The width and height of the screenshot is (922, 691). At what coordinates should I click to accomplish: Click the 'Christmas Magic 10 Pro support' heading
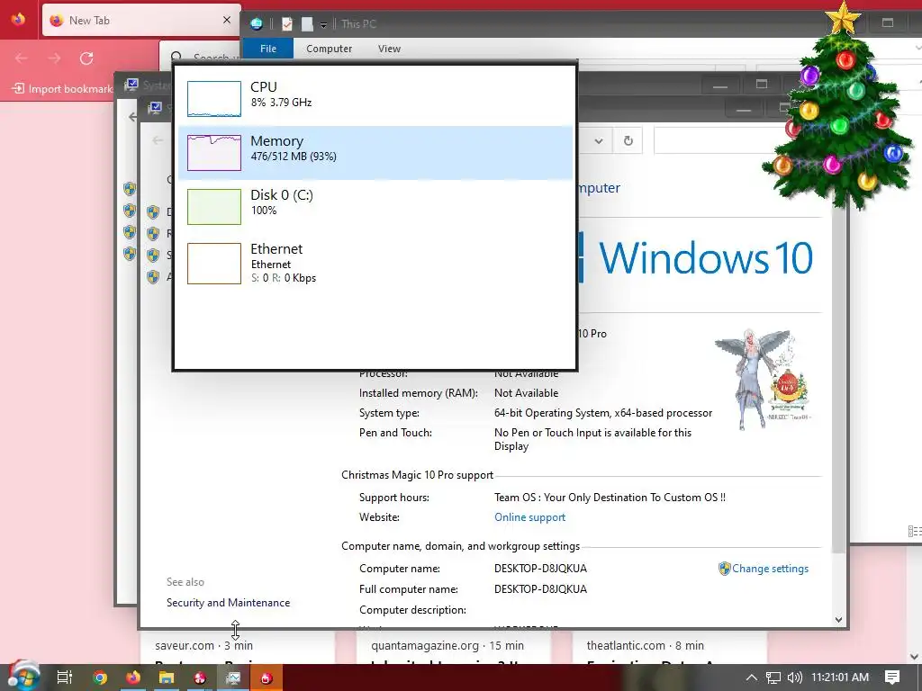417,475
